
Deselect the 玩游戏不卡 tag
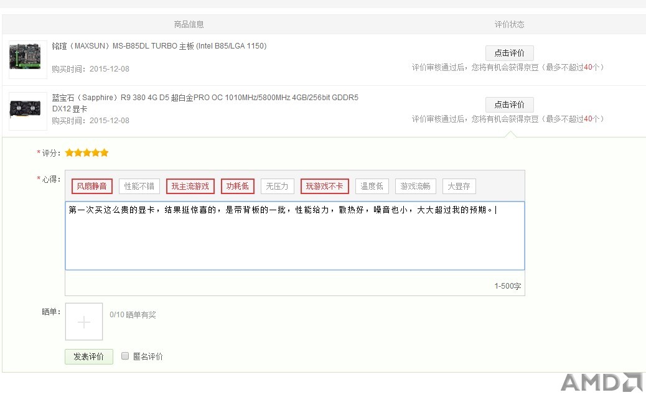(x=325, y=186)
